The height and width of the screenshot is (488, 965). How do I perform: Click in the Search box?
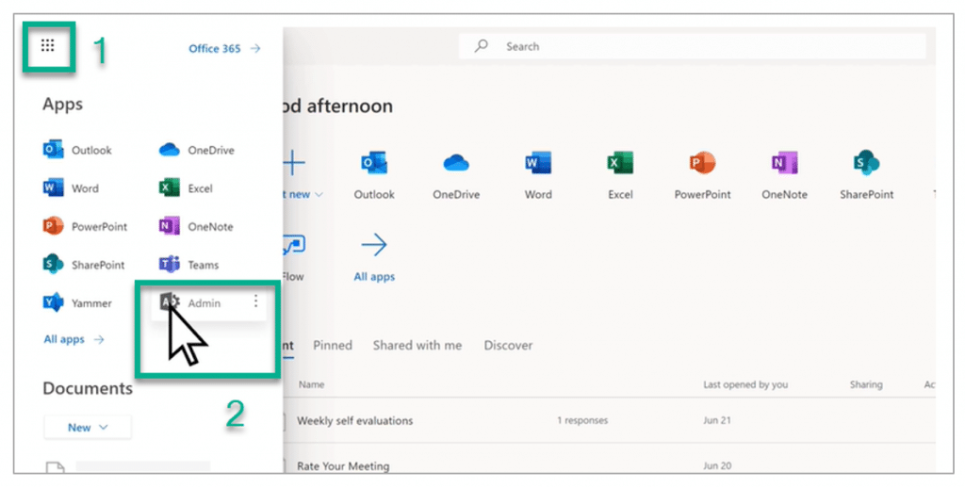coord(693,46)
